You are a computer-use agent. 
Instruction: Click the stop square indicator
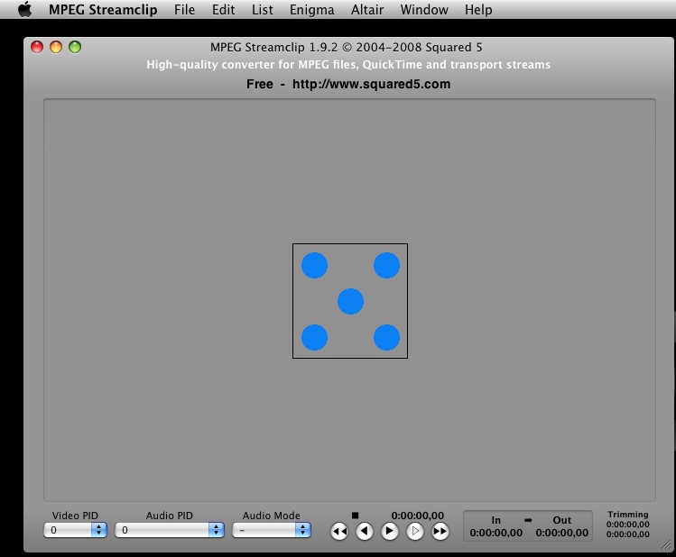pos(355,516)
